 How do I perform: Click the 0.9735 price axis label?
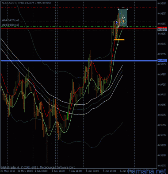[x=161, y=84]
